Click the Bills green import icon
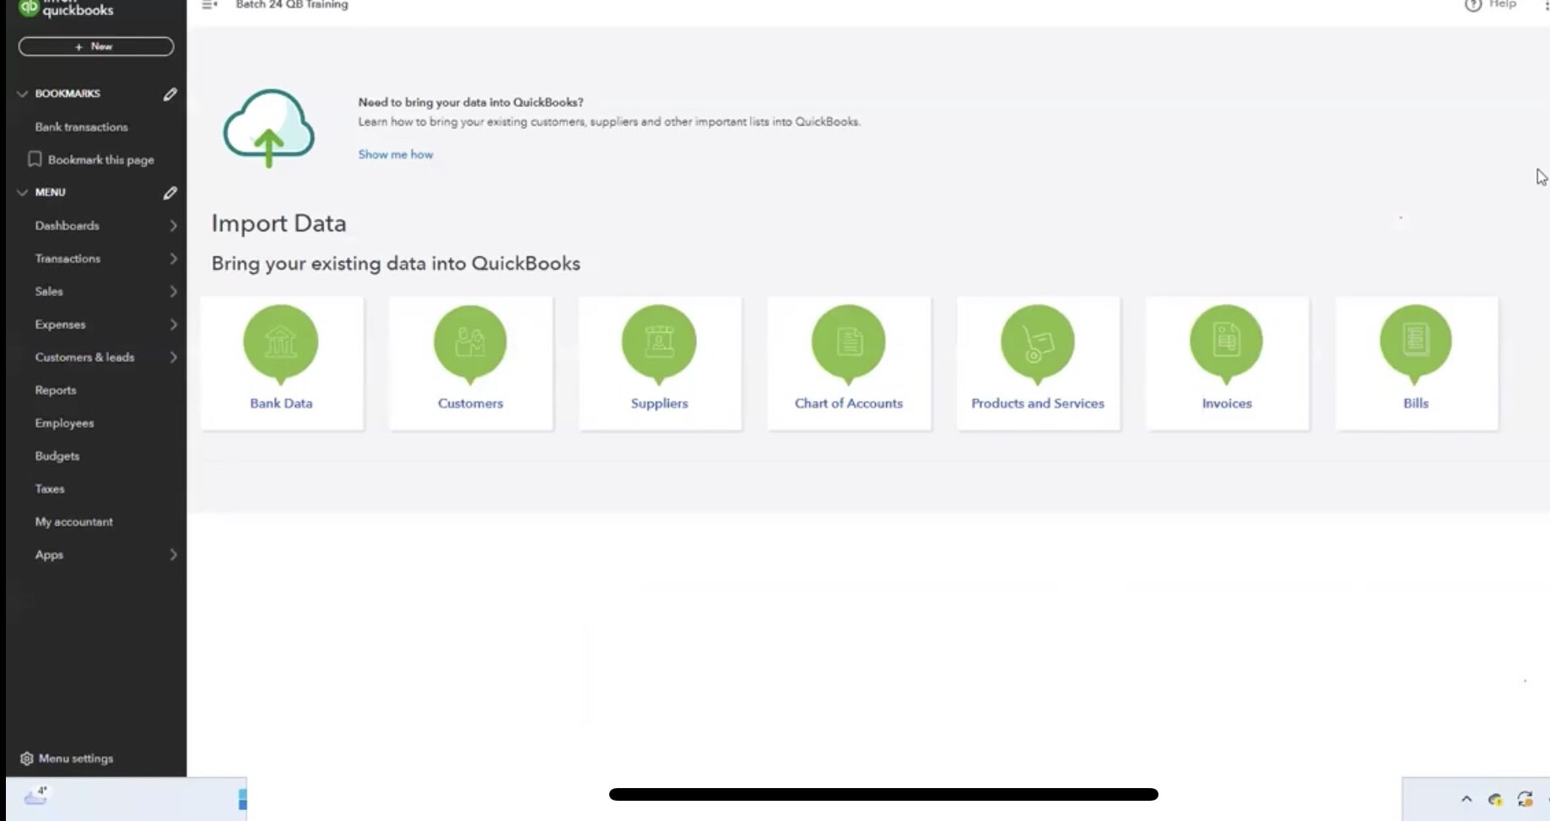The width and height of the screenshot is (1550, 821). click(1416, 344)
